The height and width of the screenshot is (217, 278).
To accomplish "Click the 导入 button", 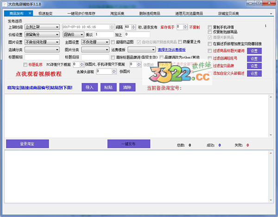I will [x=89, y=87].
